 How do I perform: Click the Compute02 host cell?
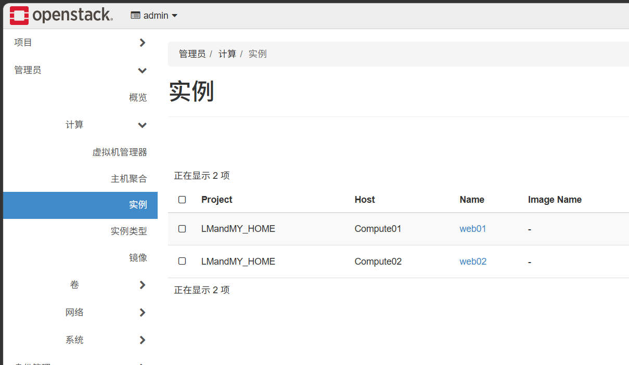pos(378,262)
